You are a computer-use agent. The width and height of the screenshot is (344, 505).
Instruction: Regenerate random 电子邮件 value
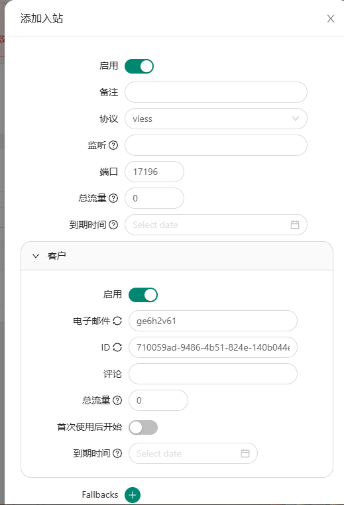(x=117, y=321)
